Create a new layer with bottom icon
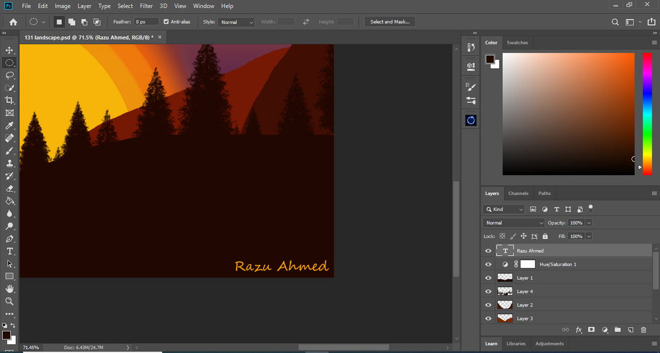This screenshot has width=660, height=353. (631, 330)
